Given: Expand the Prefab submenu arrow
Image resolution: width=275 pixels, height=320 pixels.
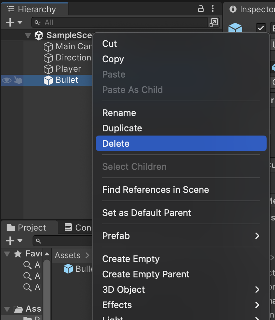Looking at the screenshot, I should point(257,236).
